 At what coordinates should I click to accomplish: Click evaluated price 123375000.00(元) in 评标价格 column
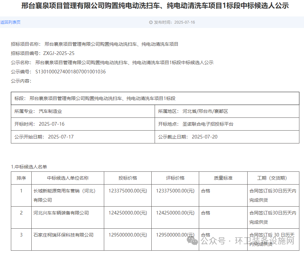(x=175, y=191)
